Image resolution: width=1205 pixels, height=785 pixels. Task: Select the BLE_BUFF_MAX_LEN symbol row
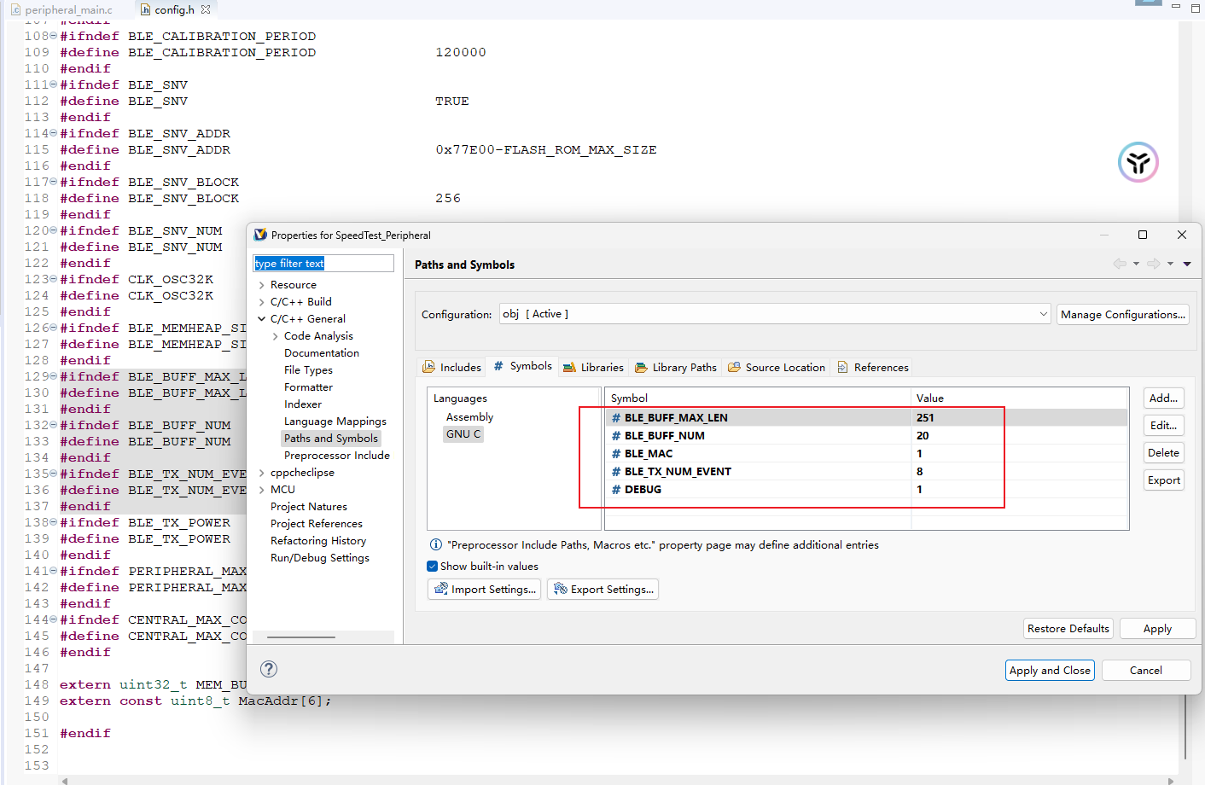click(866, 417)
